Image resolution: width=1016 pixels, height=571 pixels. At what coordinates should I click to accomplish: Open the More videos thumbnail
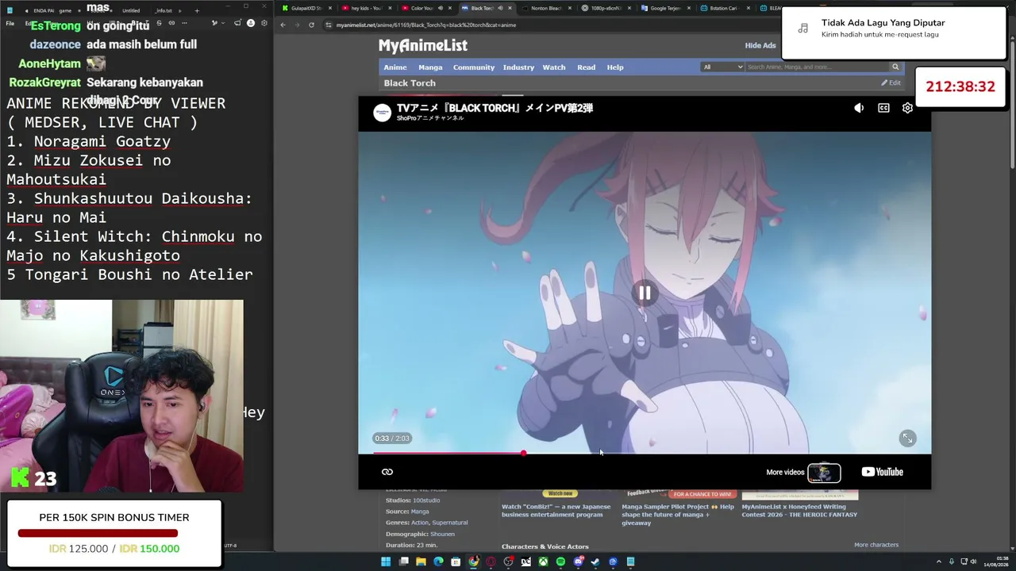click(824, 473)
